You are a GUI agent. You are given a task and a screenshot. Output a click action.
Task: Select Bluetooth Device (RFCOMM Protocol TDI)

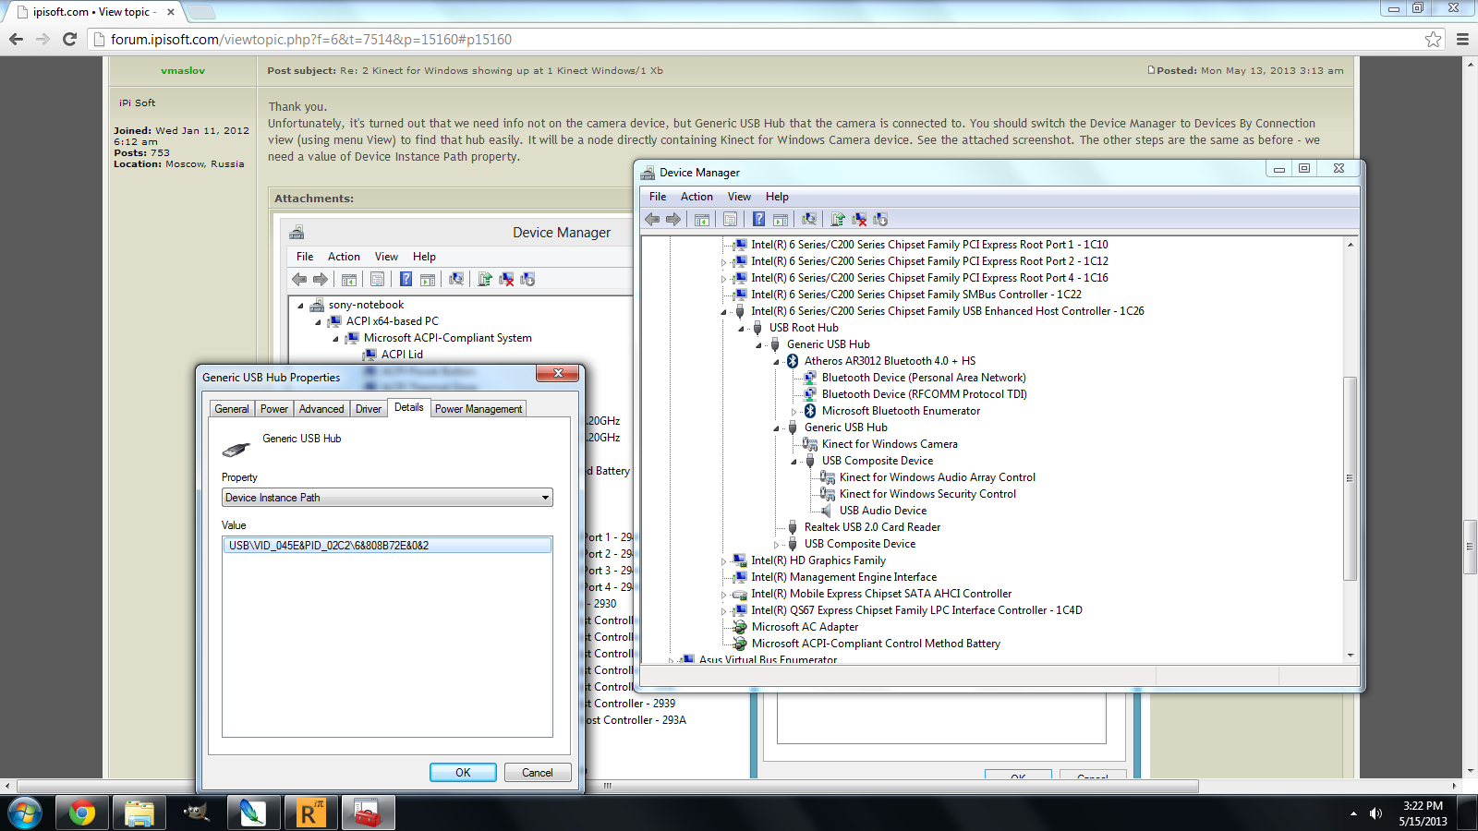[925, 394]
